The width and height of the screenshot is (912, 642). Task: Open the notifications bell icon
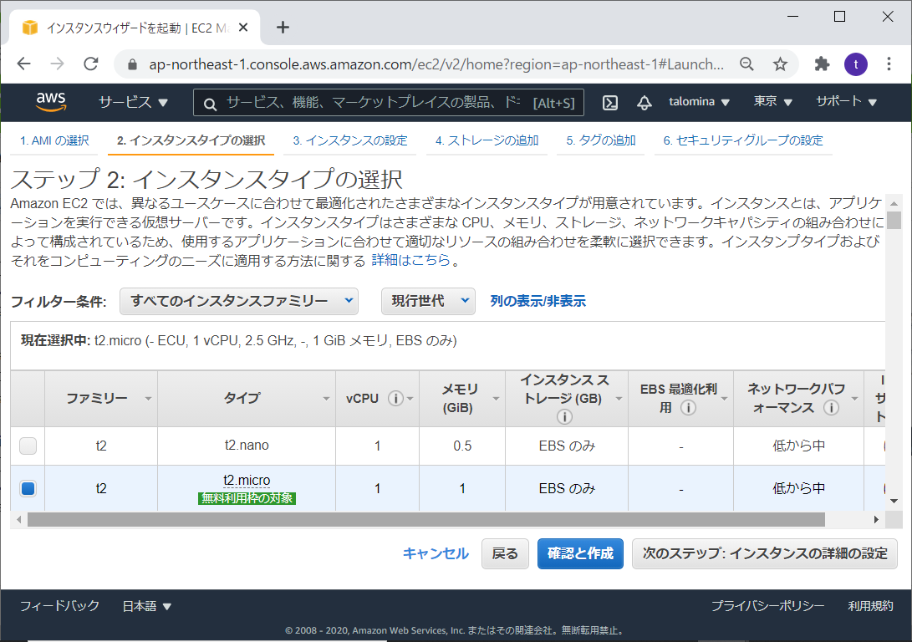pyautogui.click(x=644, y=103)
